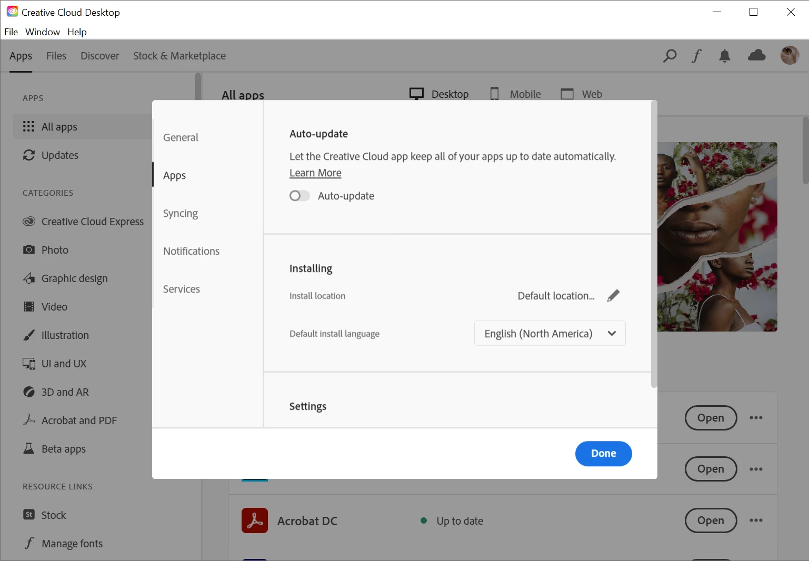This screenshot has height=561, width=809.
Task: Open the Default install language dropdown
Action: 550,333
